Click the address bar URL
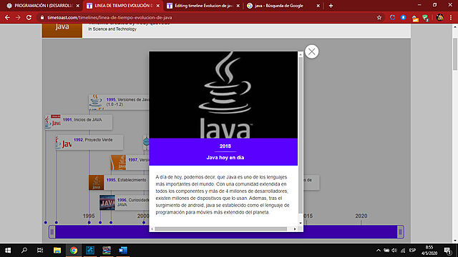 (109, 17)
